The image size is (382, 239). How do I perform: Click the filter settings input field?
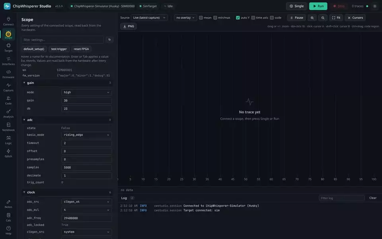point(62,39)
